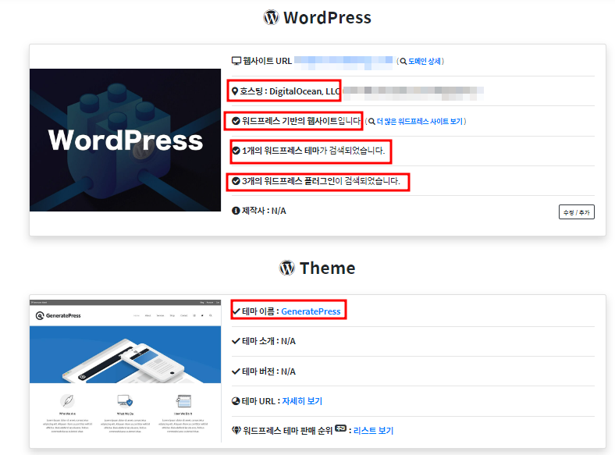Click the check icon beside 1개의 워드프레스 테마
Viewport: 615px width, 455px height.
[236, 151]
